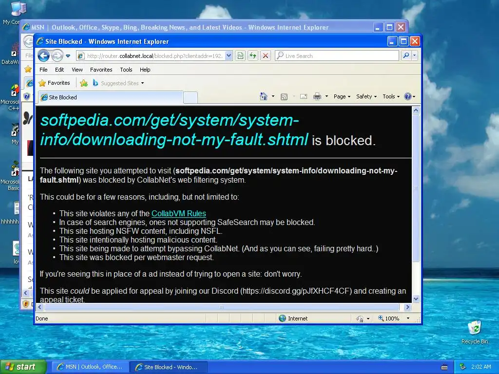Open the Edit menu
Screen dimensions: 499x374
click(59, 70)
